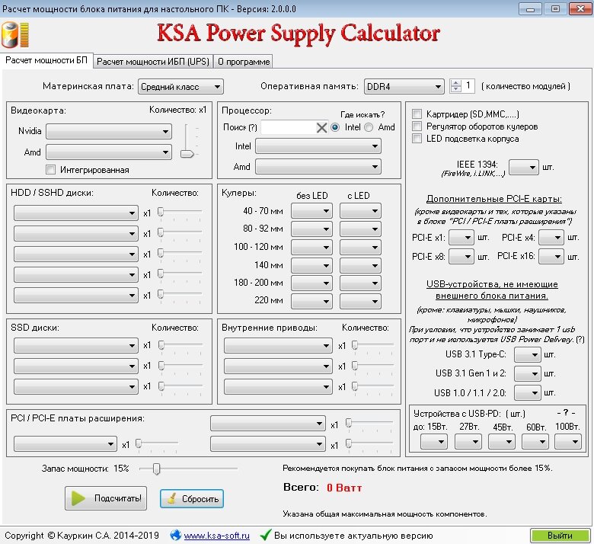The image size is (594, 544).
Task: Select the Amd search radio button
Action: click(369, 127)
